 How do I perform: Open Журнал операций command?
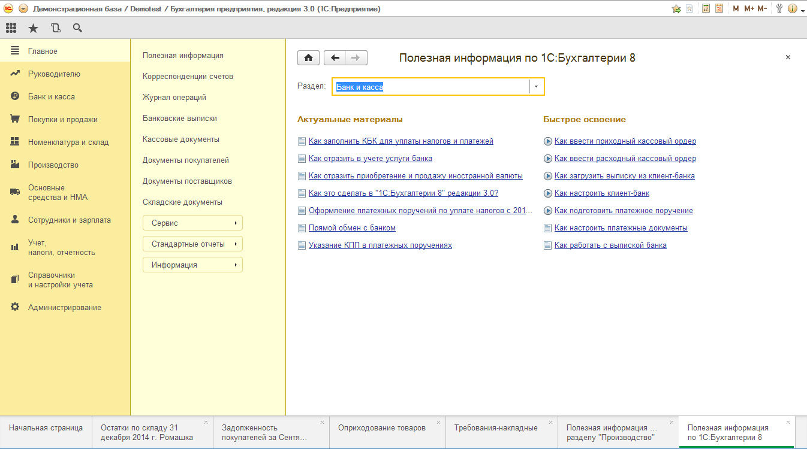(x=174, y=98)
